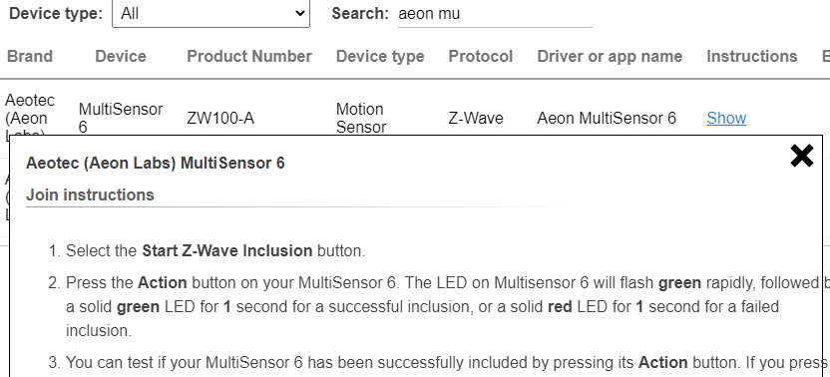The image size is (830, 377).
Task: Focus the Search field containing aeon mu
Action: click(495, 14)
